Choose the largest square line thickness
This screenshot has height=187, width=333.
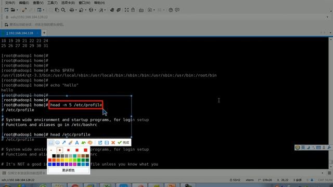(85, 150)
